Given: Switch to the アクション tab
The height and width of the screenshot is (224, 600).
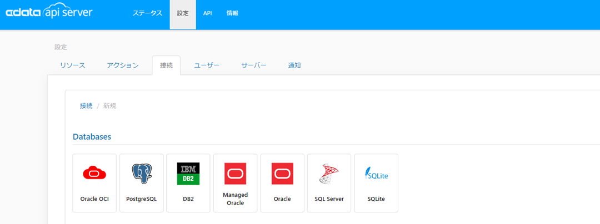Looking at the screenshot, I should click(x=122, y=65).
